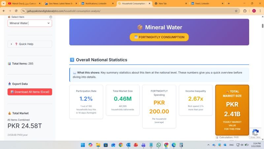Click the reCAPTCHA badge icon
The width and height of the screenshot is (264, 149).
(x=255, y=132)
